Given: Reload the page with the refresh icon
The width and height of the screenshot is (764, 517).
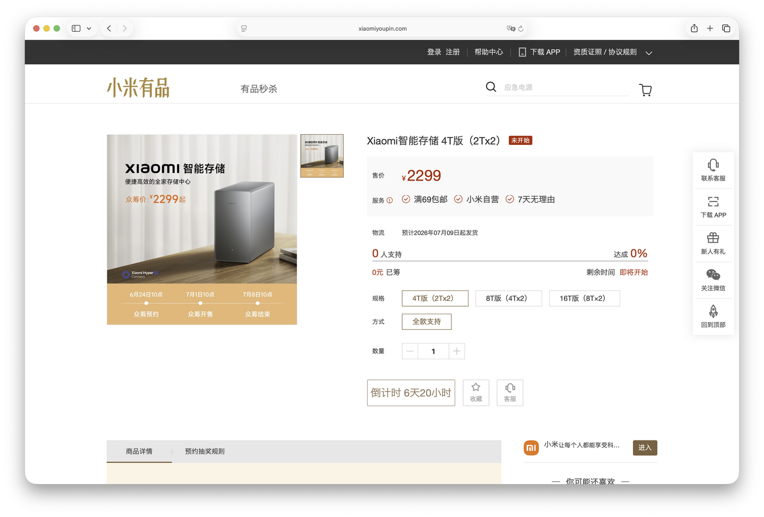Looking at the screenshot, I should click(x=521, y=29).
